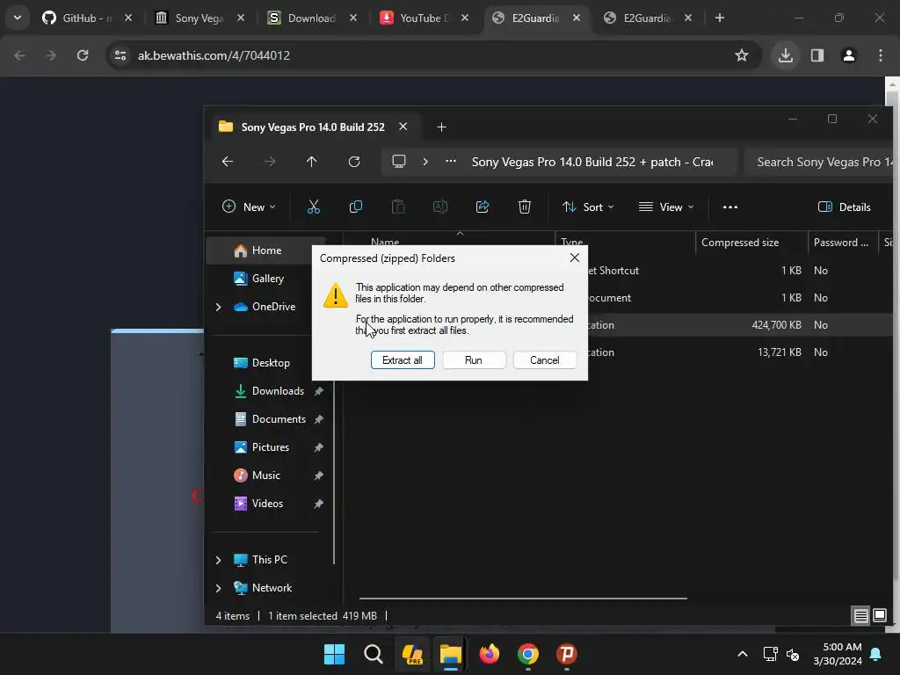900x675 pixels.
Task: Switch to the Sony Vegas browser tab
Action: point(200,18)
